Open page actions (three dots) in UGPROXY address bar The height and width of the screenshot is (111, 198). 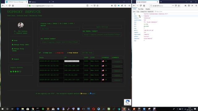[x=92, y=6]
